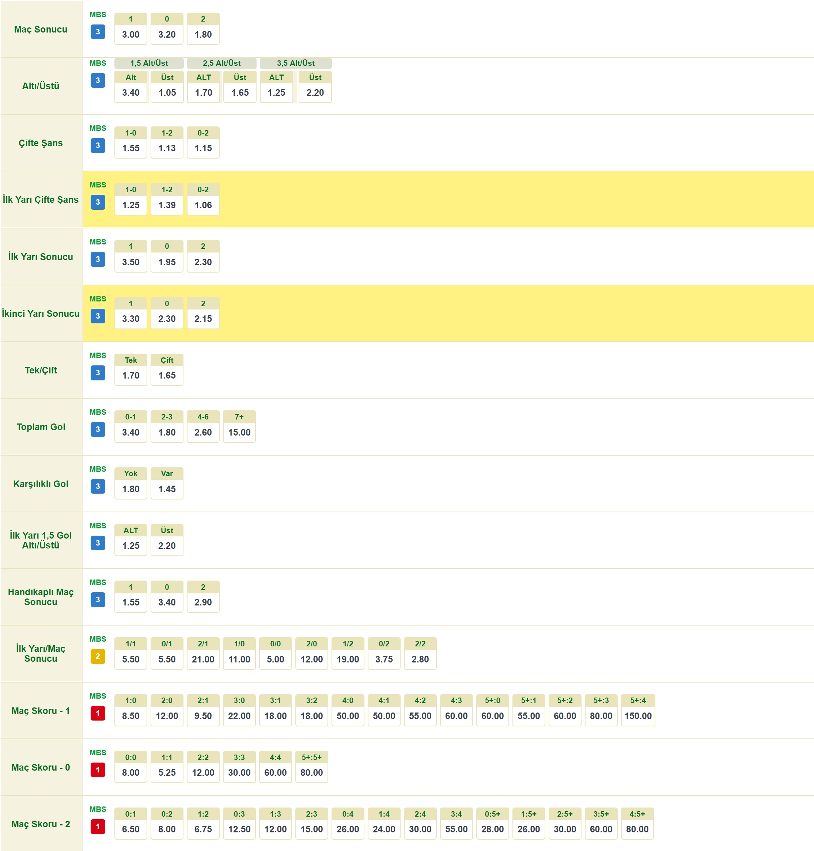The image size is (814, 851).
Task: Click the yellow MBS 2 badge for İlk Yarı/Maç Sonucu
Action: coord(98,656)
